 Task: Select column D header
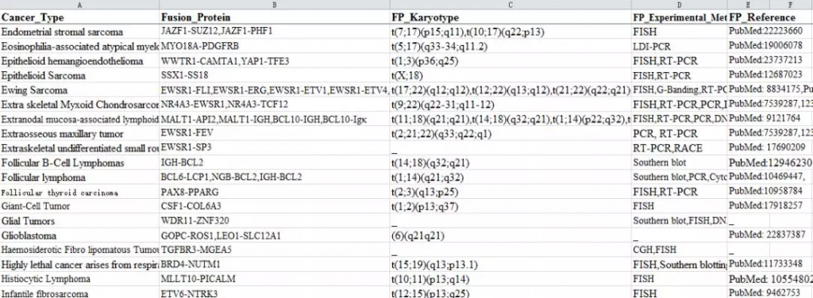pos(680,5)
